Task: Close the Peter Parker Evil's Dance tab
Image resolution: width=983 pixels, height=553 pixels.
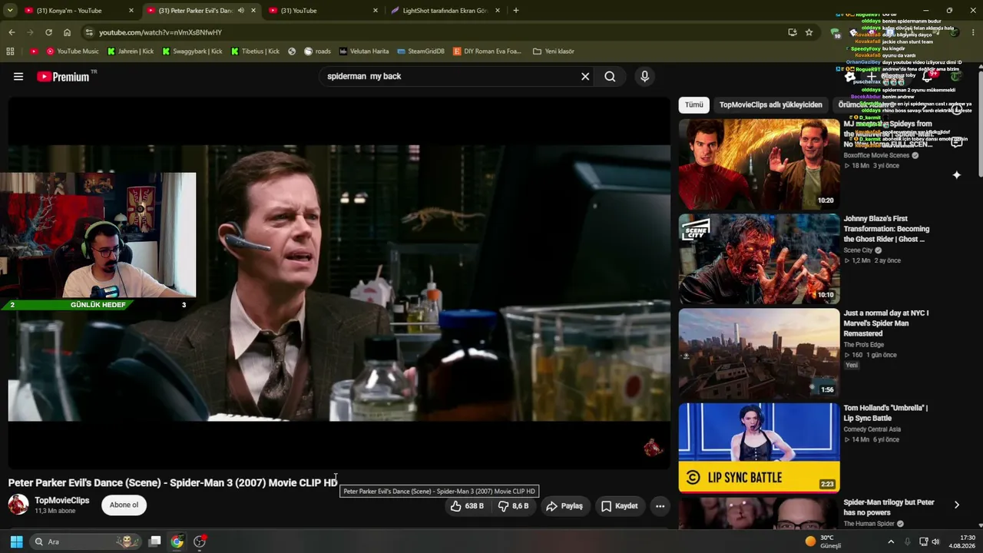Action: coord(253,11)
